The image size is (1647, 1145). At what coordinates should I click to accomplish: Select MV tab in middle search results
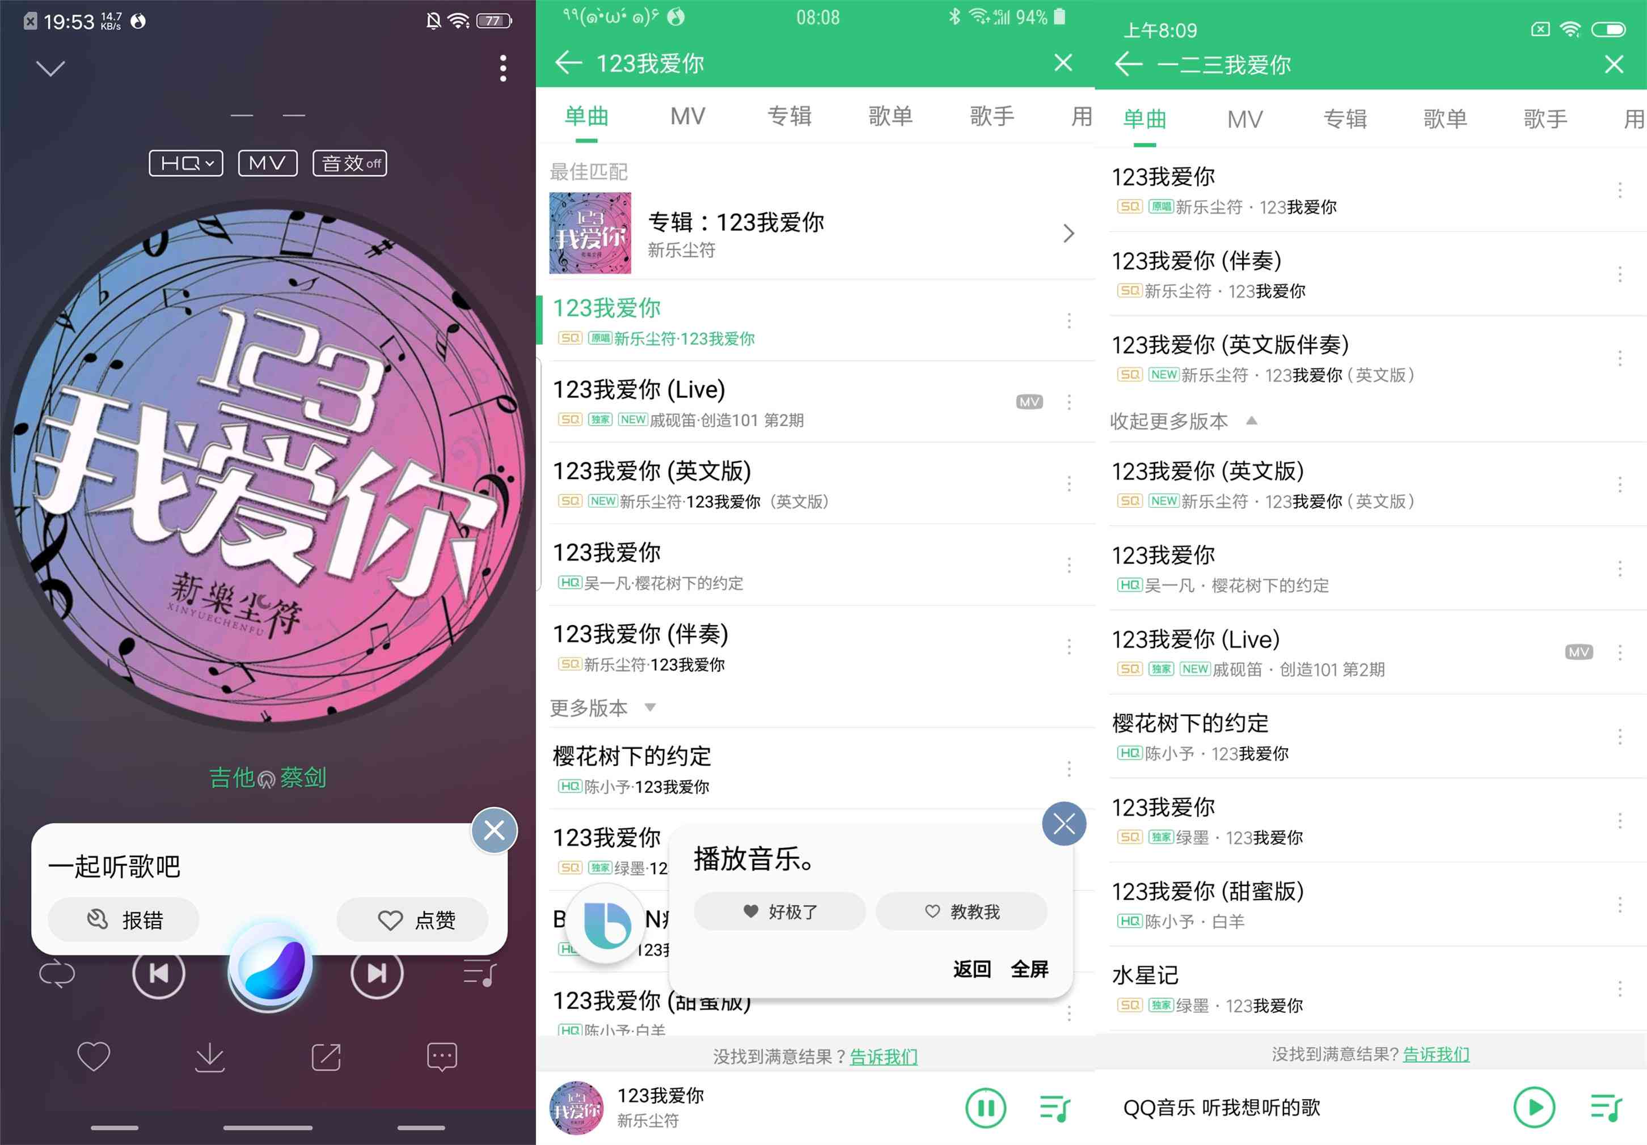point(686,119)
